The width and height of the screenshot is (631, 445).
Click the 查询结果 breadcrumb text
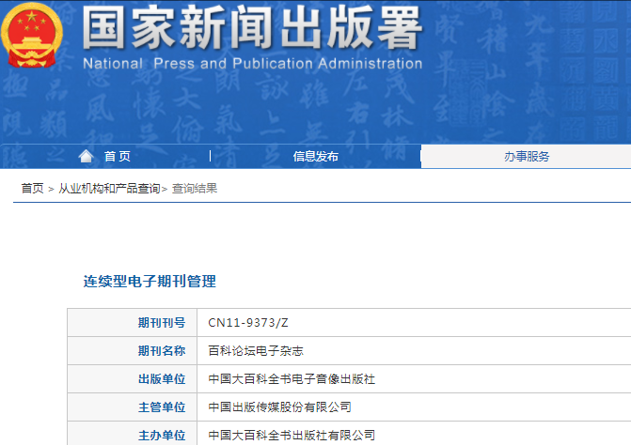point(195,189)
